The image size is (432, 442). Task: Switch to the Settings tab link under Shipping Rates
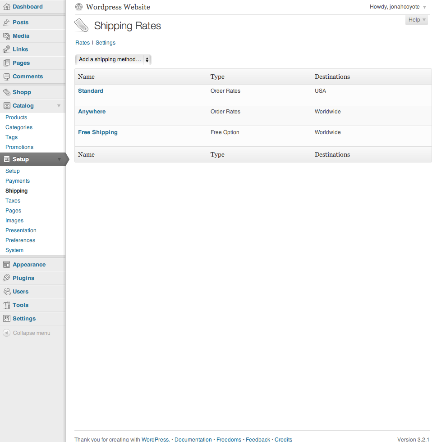[x=106, y=43]
